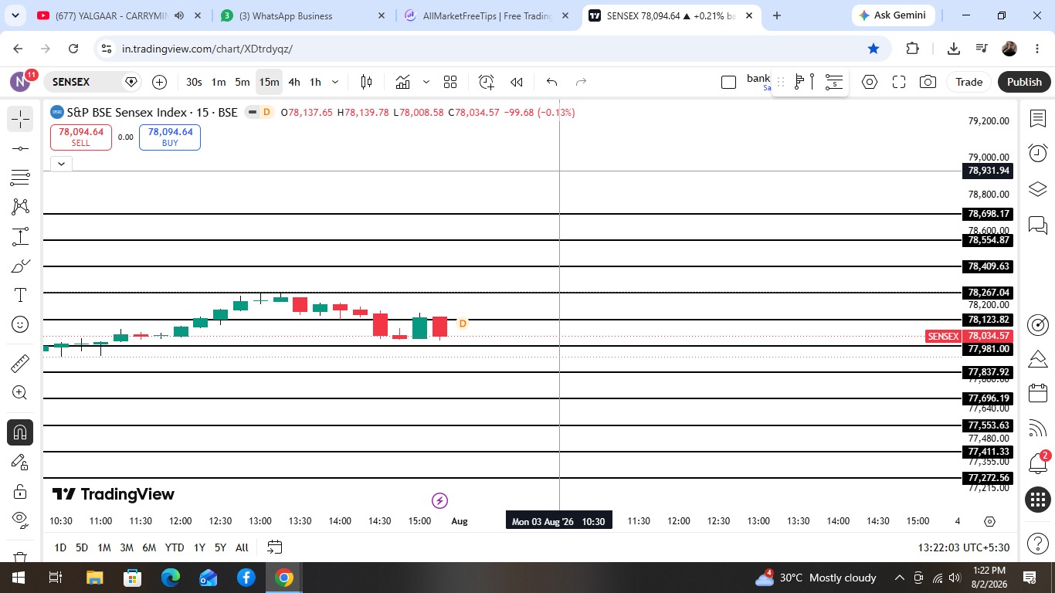The height and width of the screenshot is (593, 1055).
Task: Open the Fibonacci retracement tools
Action: click(x=20, y=178)
